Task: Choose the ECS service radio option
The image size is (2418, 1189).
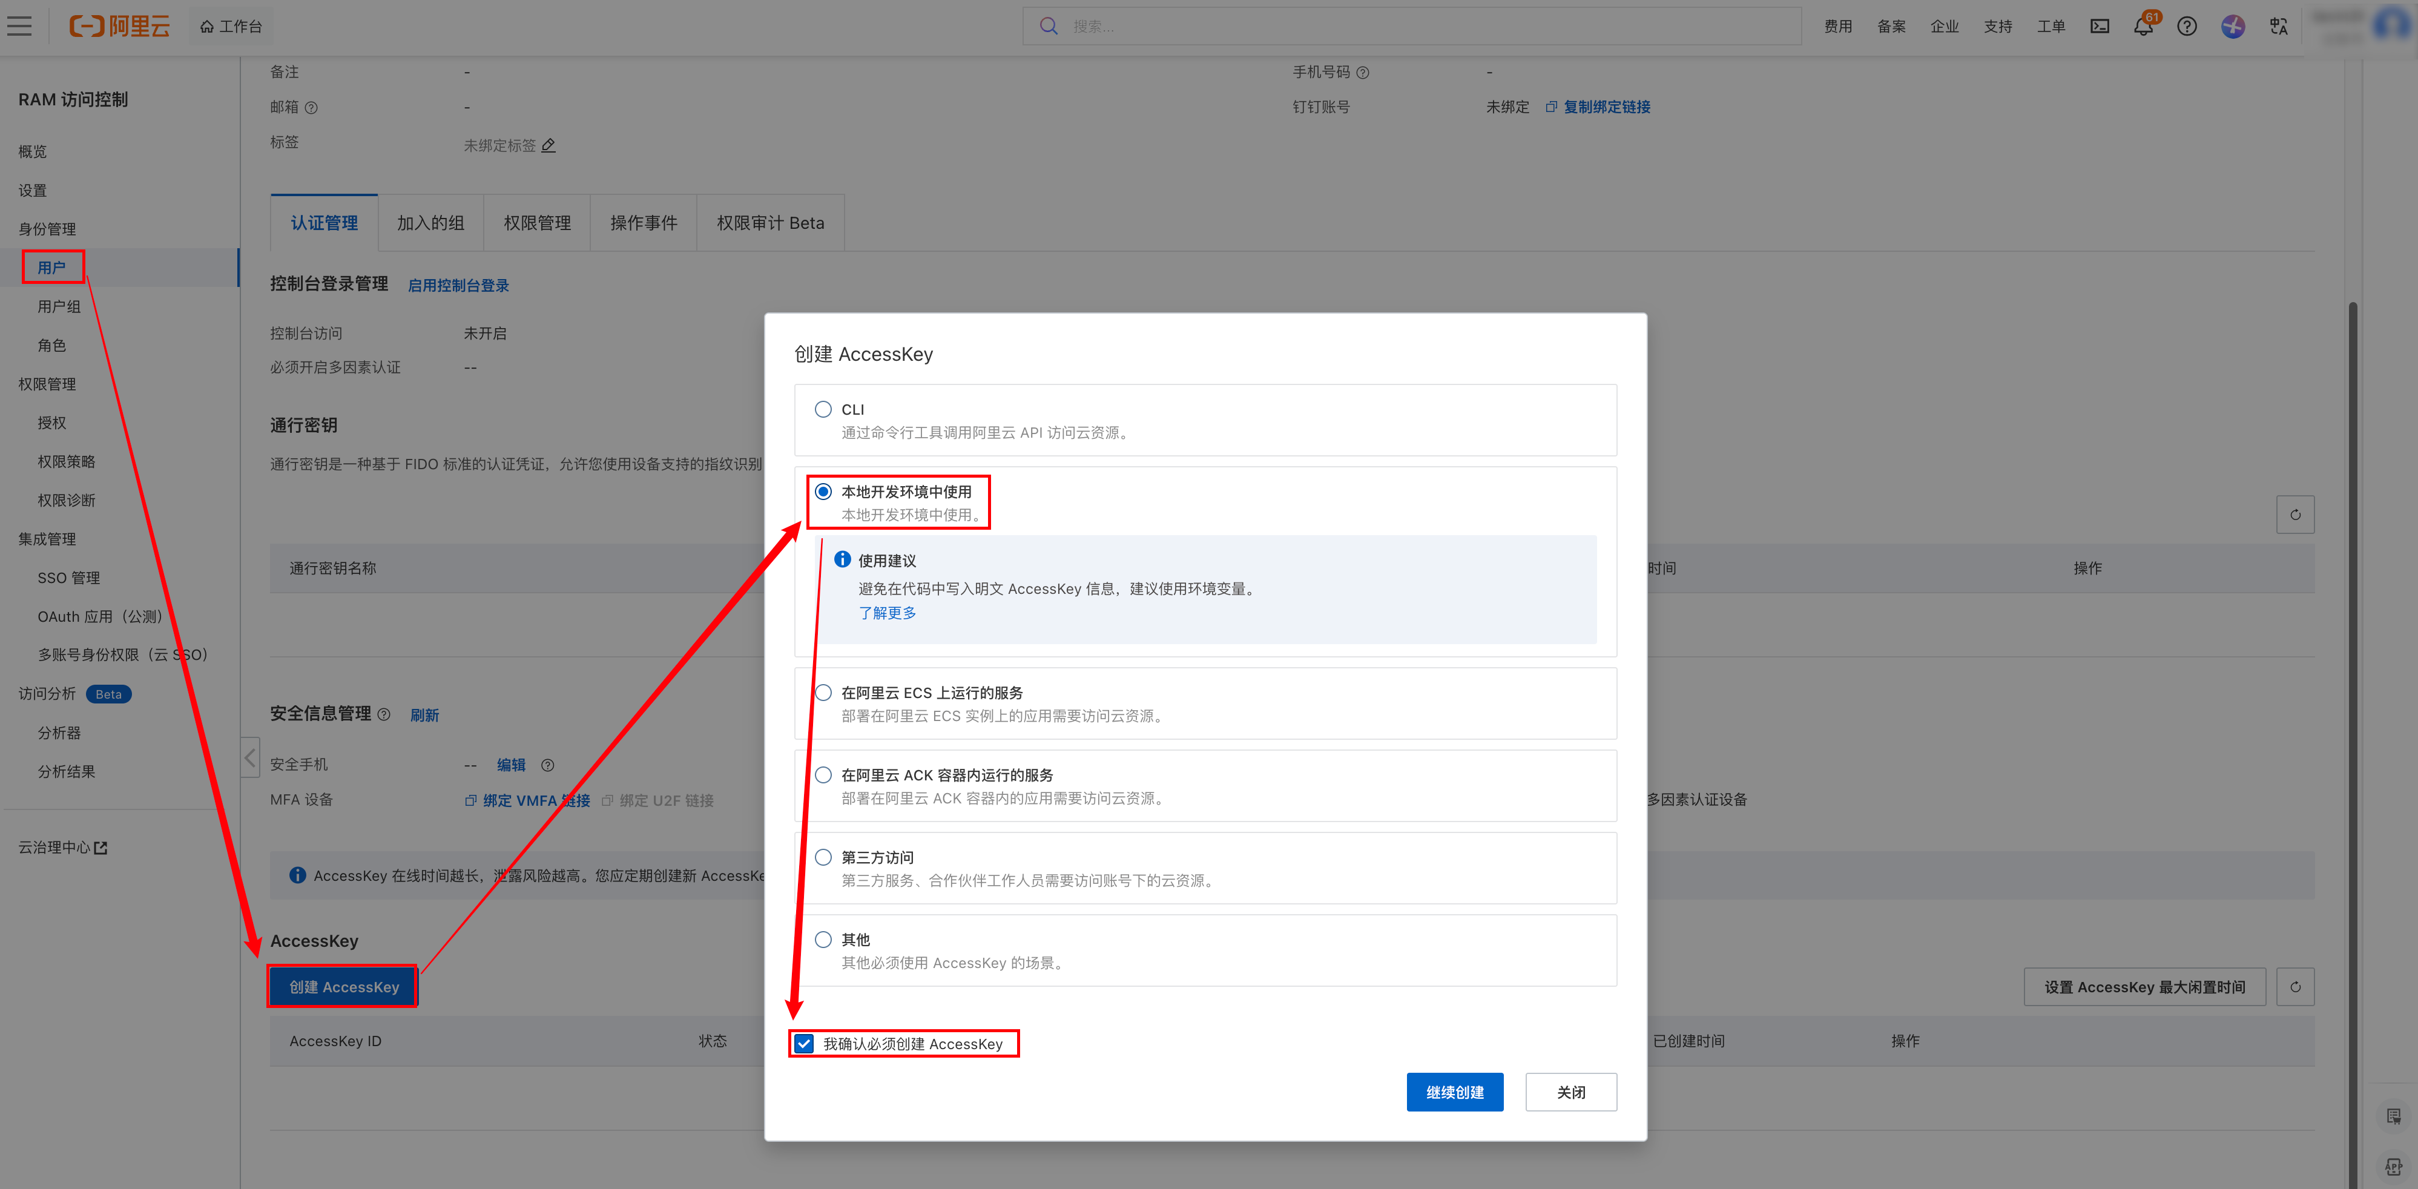Action: tap(823, 693)
